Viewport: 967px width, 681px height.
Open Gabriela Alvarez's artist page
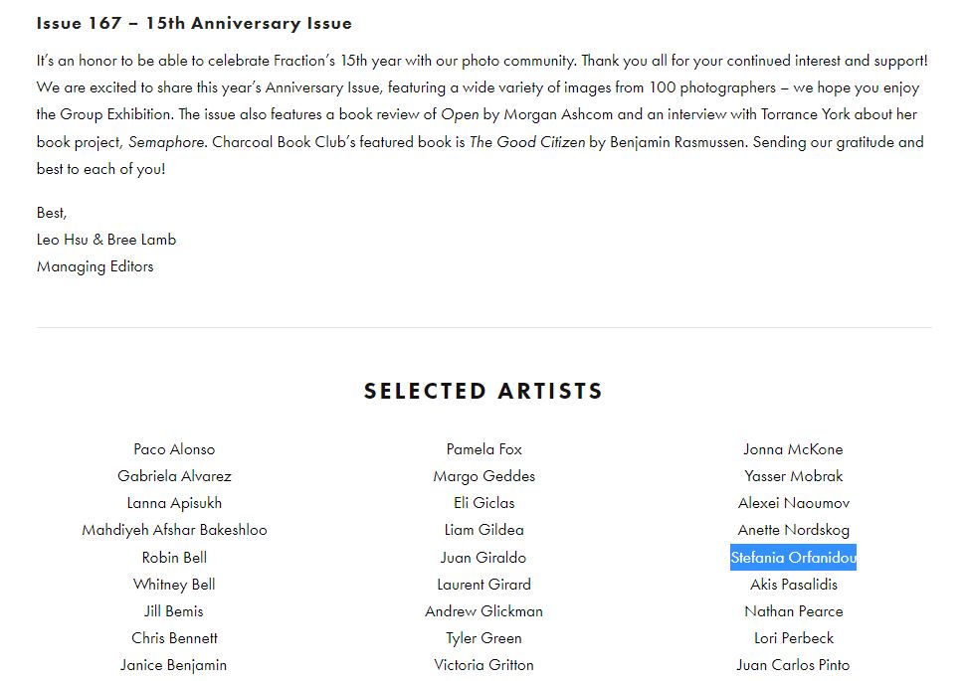[x=174, y=476]
